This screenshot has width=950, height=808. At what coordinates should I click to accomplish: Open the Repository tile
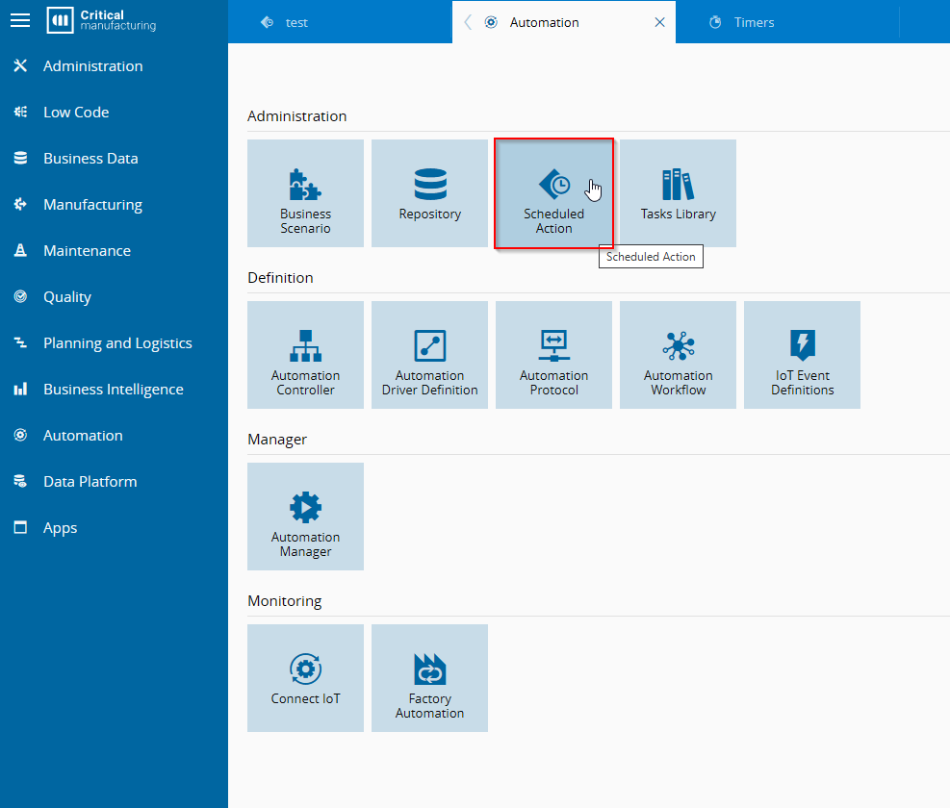click(429, 193)
